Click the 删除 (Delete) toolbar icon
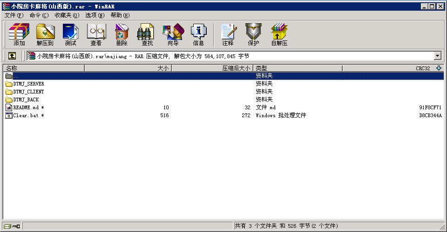Image resolution: width=447 pixels, height=232 pixels. coord(122,34)
